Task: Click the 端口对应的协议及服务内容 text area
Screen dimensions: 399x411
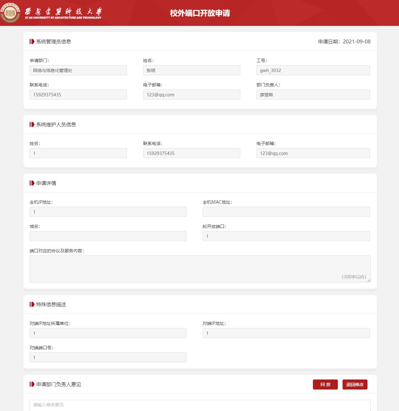Action: point(200,269)
